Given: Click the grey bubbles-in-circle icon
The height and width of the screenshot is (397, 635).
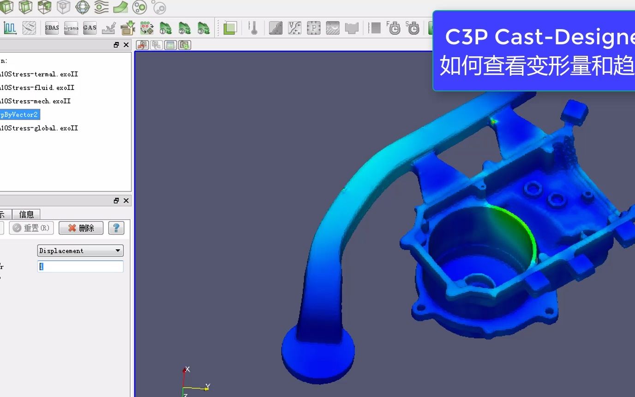Looking at the screenshot, I should [x=158, y=7].
